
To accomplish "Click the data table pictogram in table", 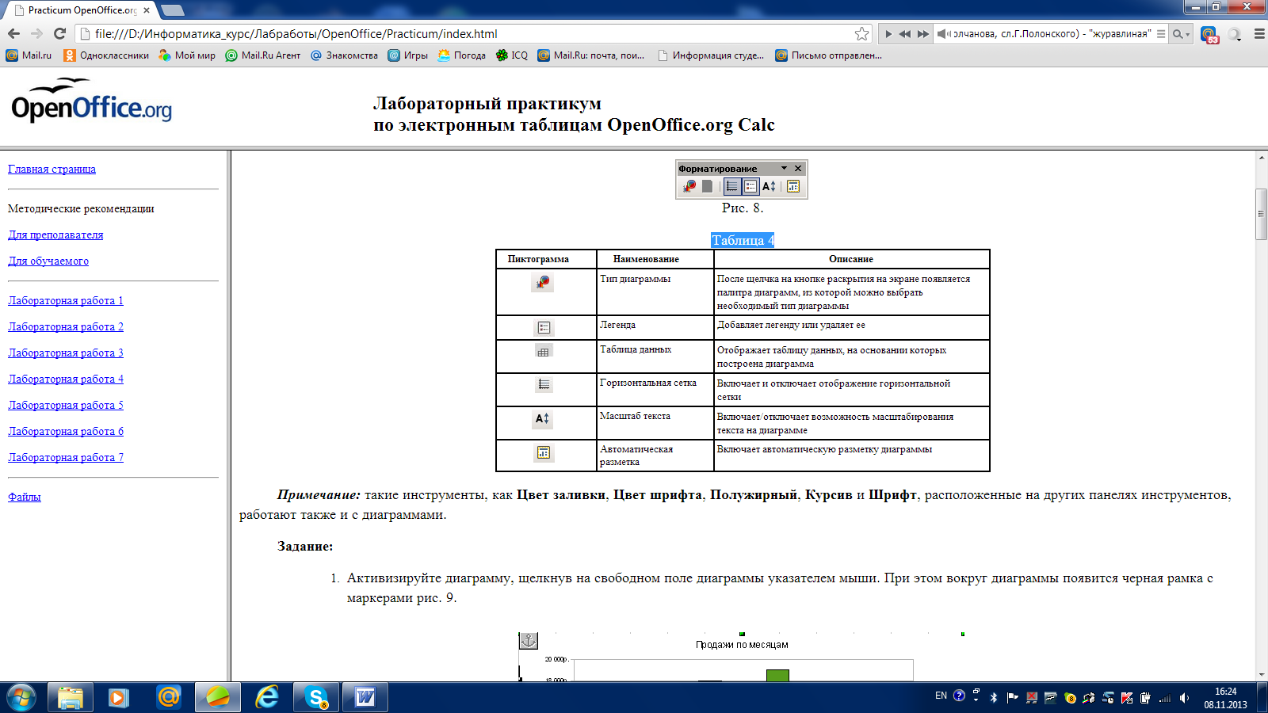I will pyautogui.click(x=543, y=352).
